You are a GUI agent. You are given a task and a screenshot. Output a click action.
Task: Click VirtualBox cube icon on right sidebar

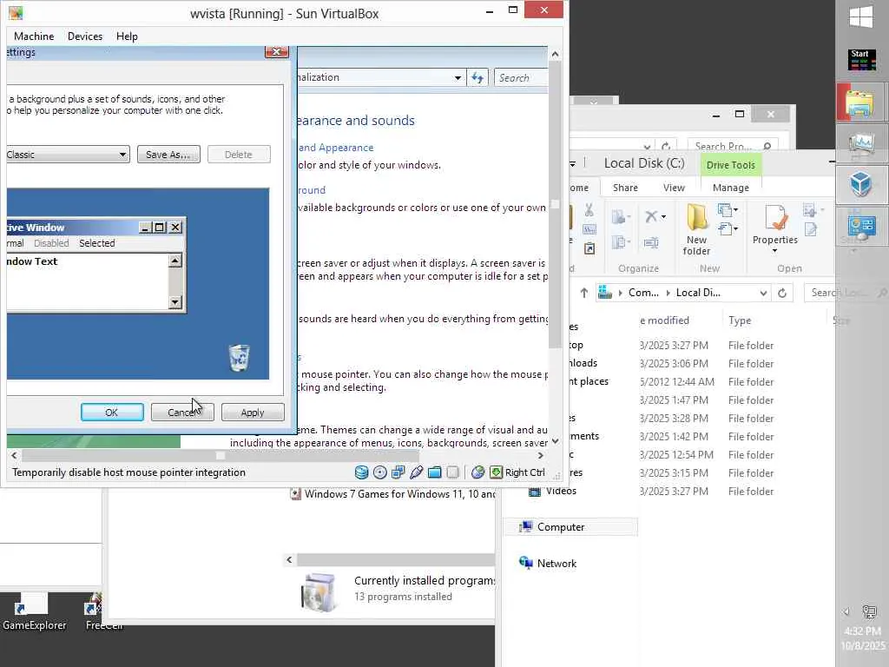[x=860, y=184]
